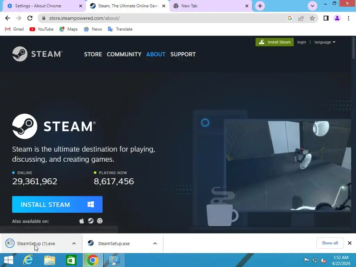Open the COMMUNITY menu
This screenshot has width=356, height=267.
(124, 54)
